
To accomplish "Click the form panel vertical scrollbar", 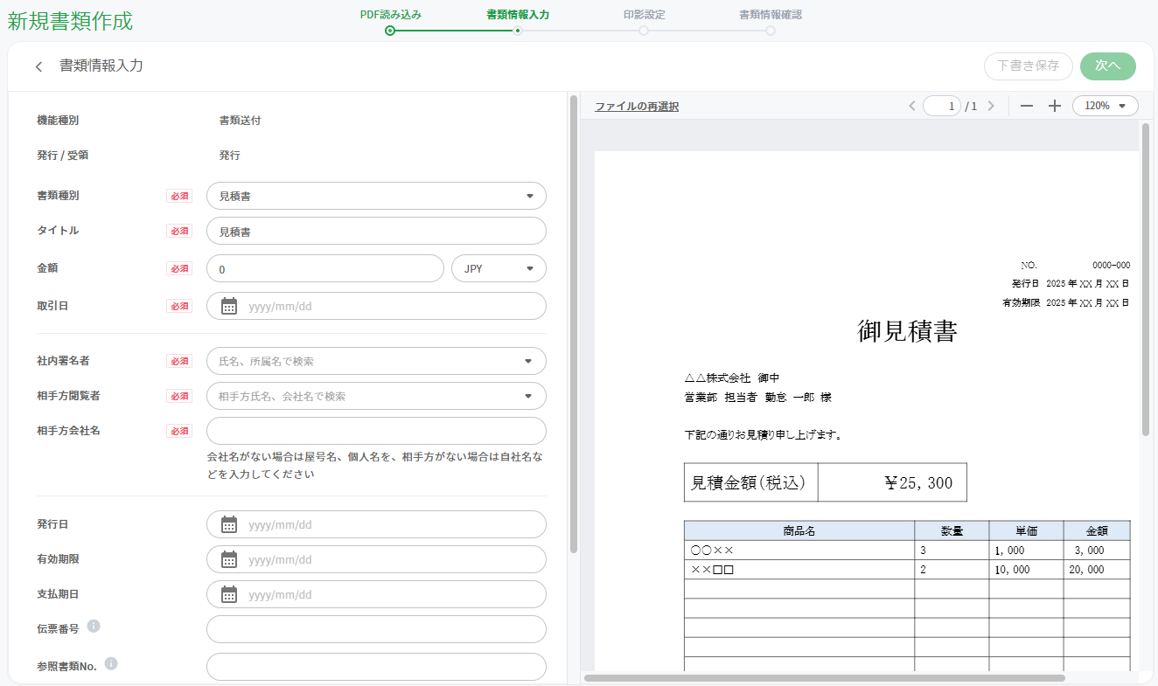I will coord(574,323).
